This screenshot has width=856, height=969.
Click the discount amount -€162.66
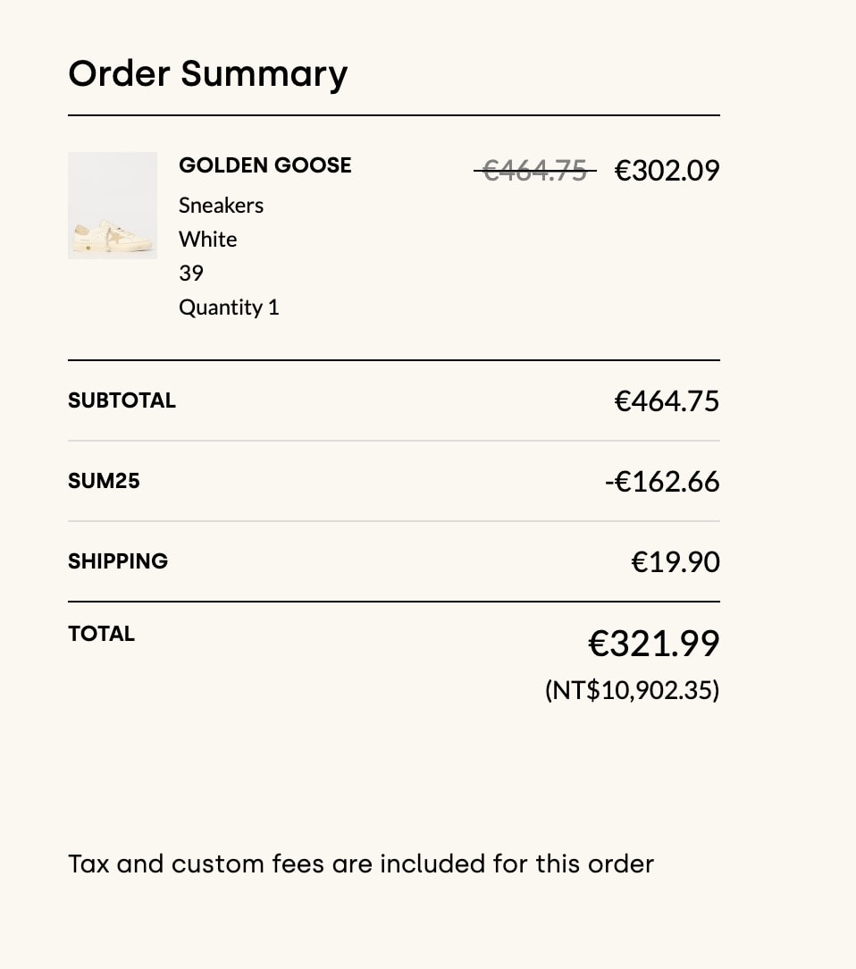point(662,482)
